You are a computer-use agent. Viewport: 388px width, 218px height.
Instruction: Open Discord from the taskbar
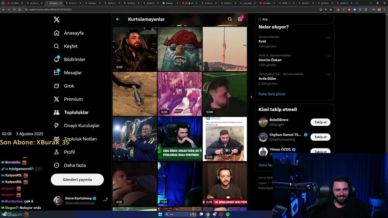click(214, 214)
